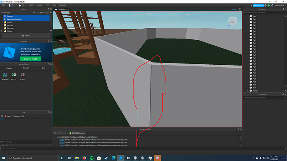Refresh the Game panel with the reload icon
Screen dimensions: 287x161
pos(47,13)
